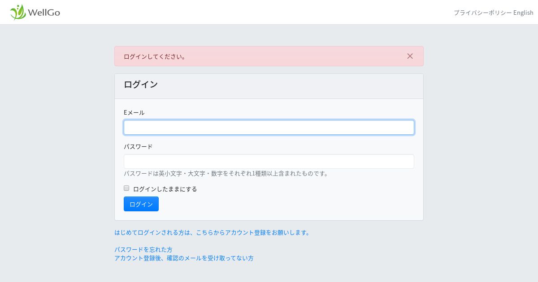Focus the Eメール input field
The width and height of the screenshot is (538, 282).
pos(269,128)
